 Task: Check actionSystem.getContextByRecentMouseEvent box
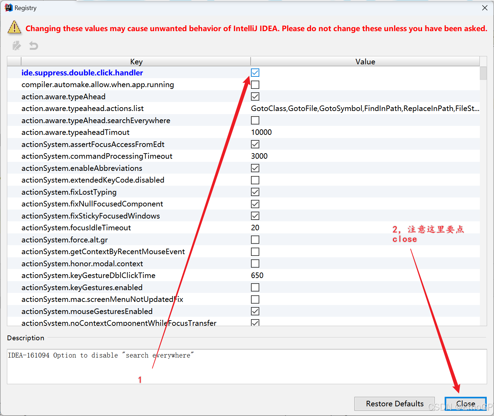[255, 252]
